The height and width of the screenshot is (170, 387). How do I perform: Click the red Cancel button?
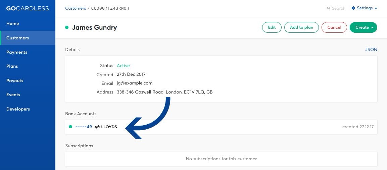pyautogui.click(x=334, y=27)
